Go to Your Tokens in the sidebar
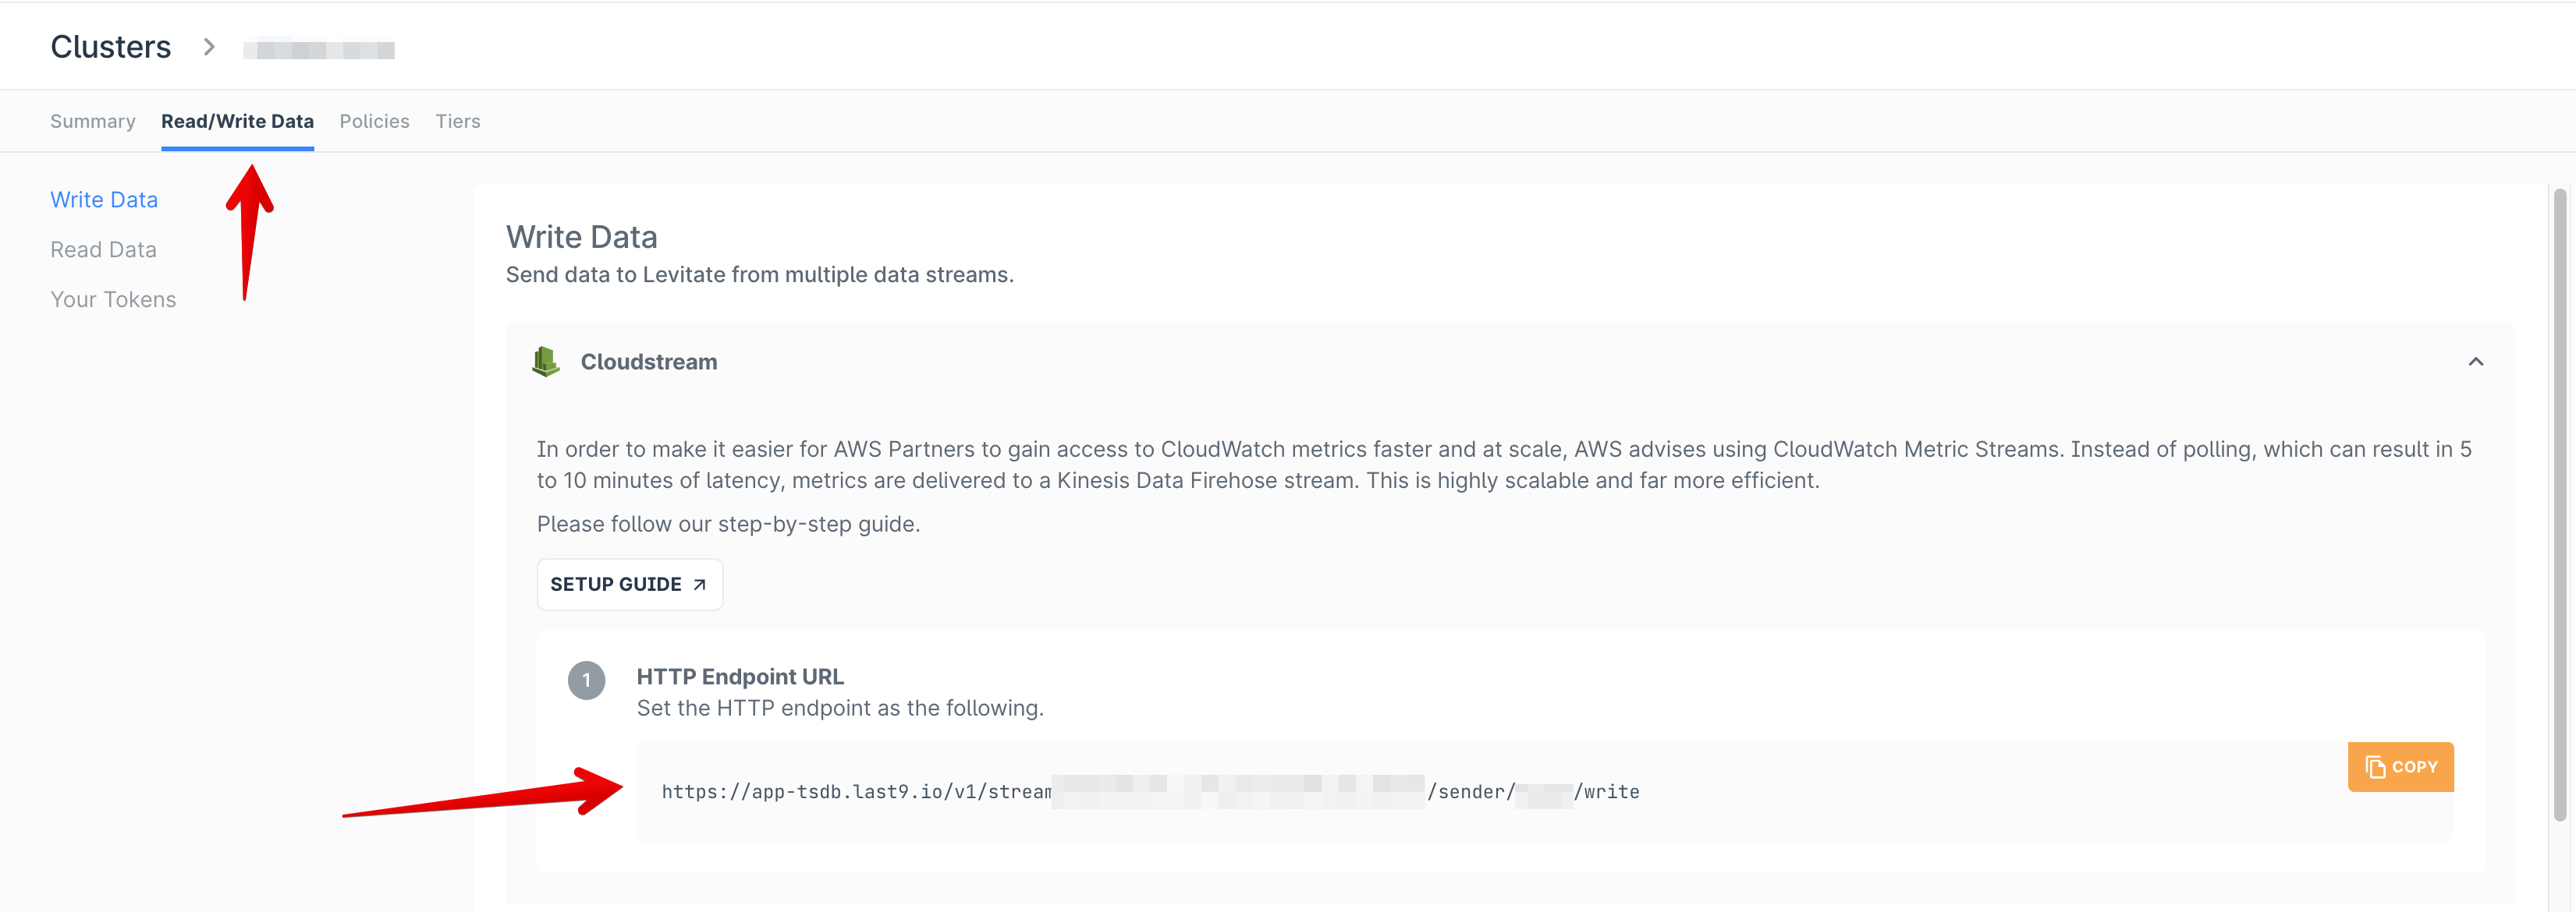Screen dimensions: 2576x912 point(113,299)
